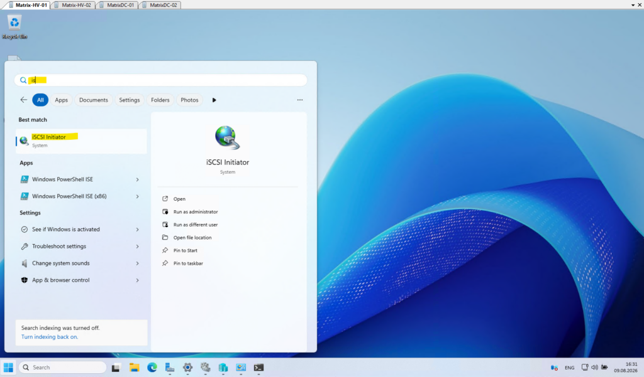The height and width of the screenshot is (377, 644).
Task: Click Open in the iSCSI Initiator actions
Action: pos(179,199)
